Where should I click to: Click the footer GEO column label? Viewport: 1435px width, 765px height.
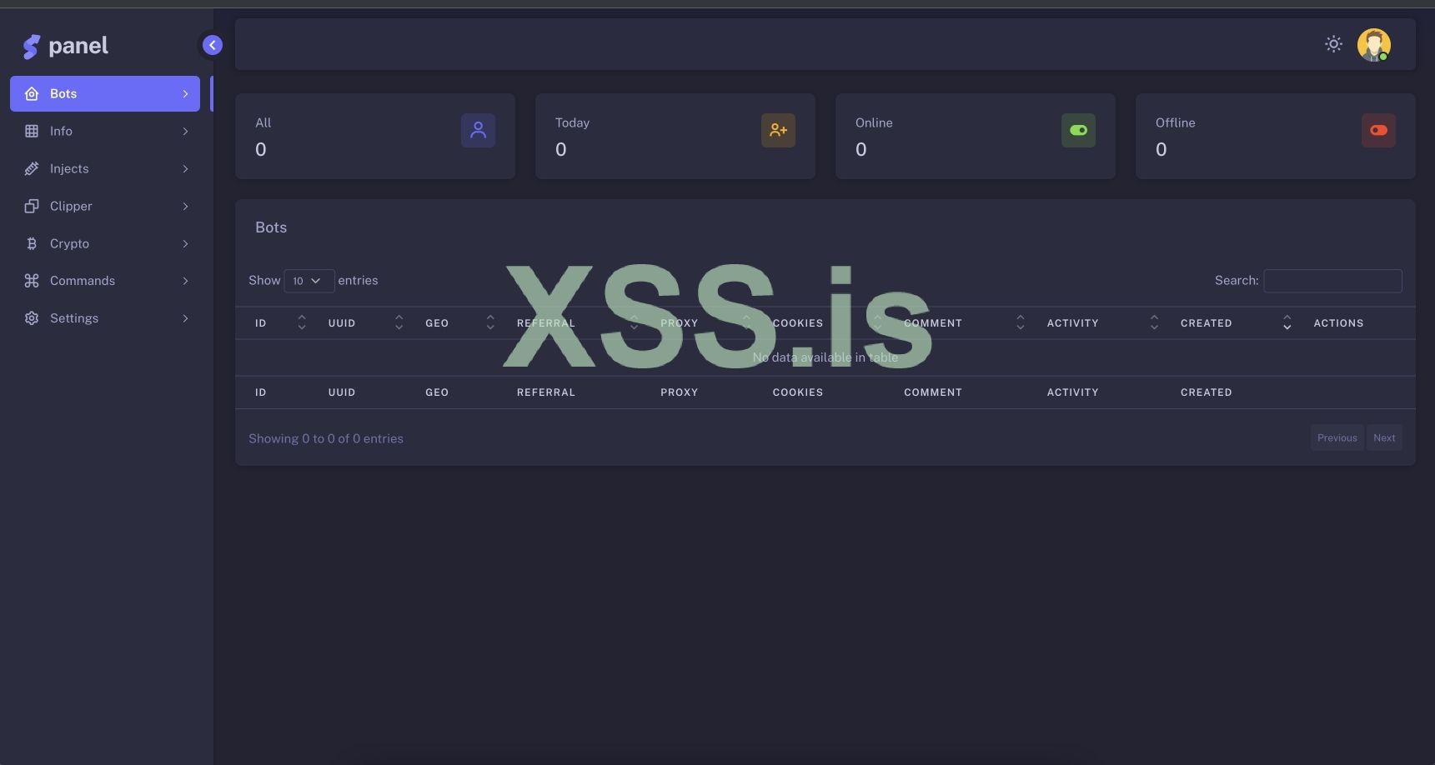437,392
